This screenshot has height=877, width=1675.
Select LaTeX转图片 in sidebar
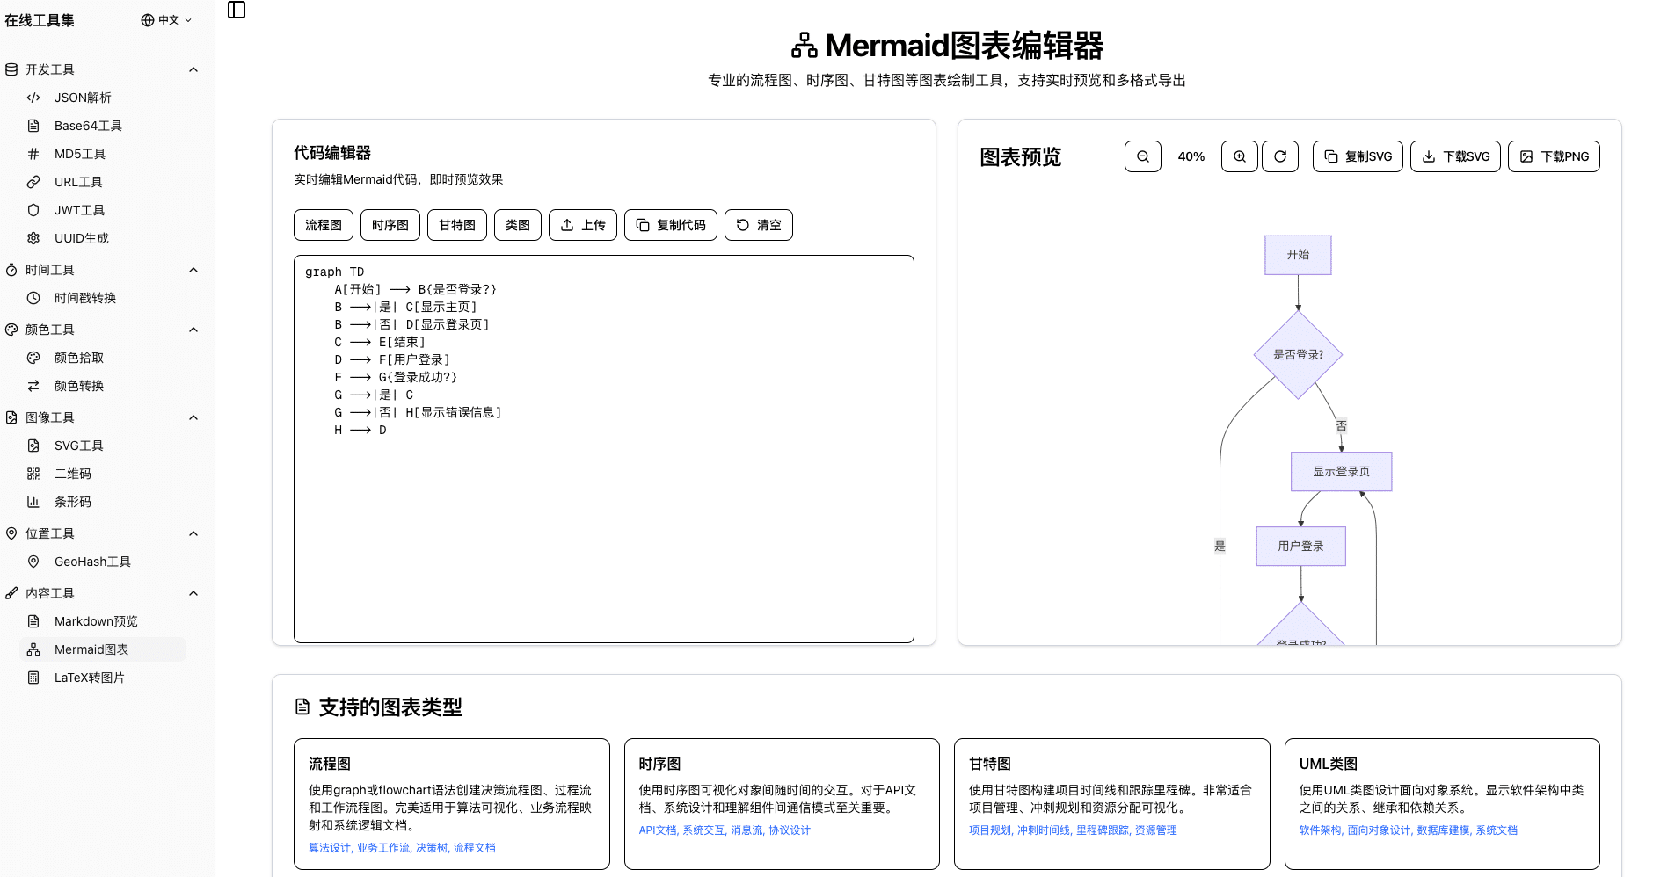pos(91,678)
